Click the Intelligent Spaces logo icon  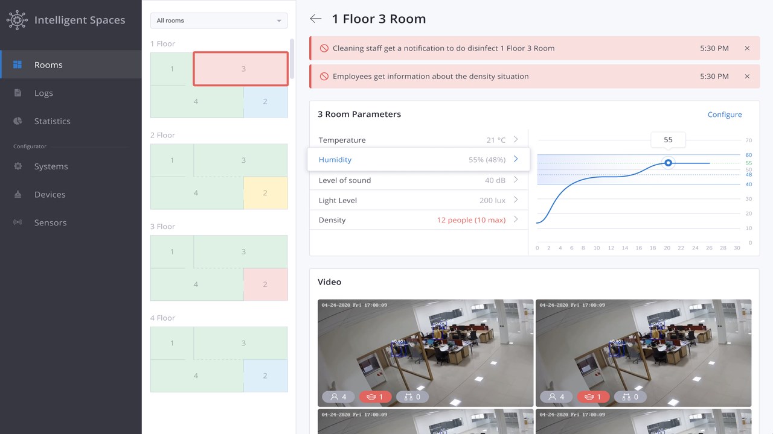pyautogui.click(x=17, y=20)
